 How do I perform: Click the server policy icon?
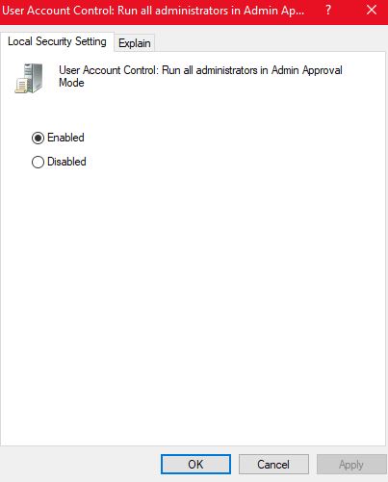[x=29, y=78]
